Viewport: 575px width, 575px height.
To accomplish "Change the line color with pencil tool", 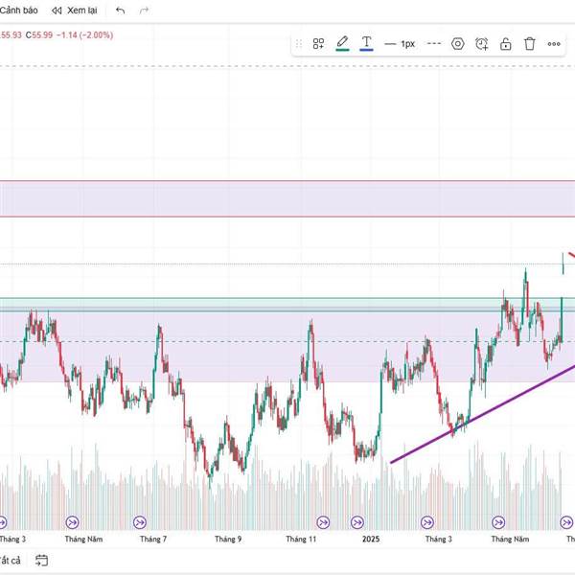I will (342, 43).
